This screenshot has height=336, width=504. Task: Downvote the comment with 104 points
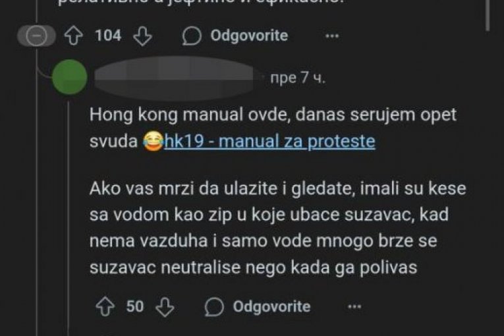142,36
